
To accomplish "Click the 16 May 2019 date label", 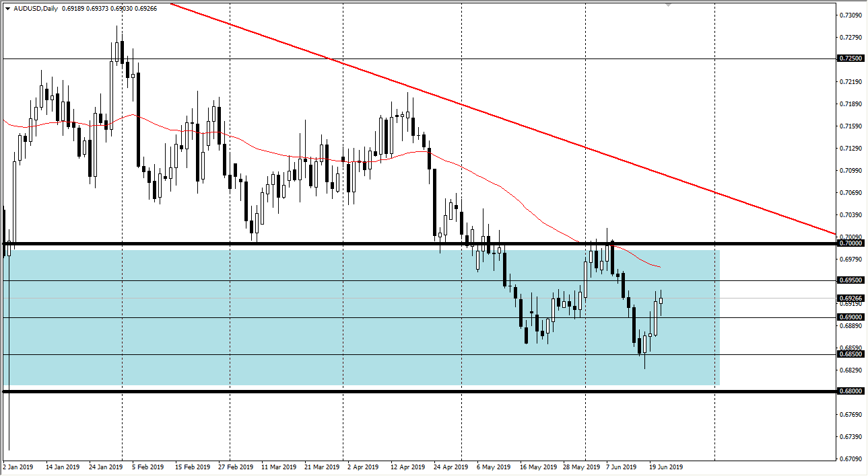I will (537, 467).
